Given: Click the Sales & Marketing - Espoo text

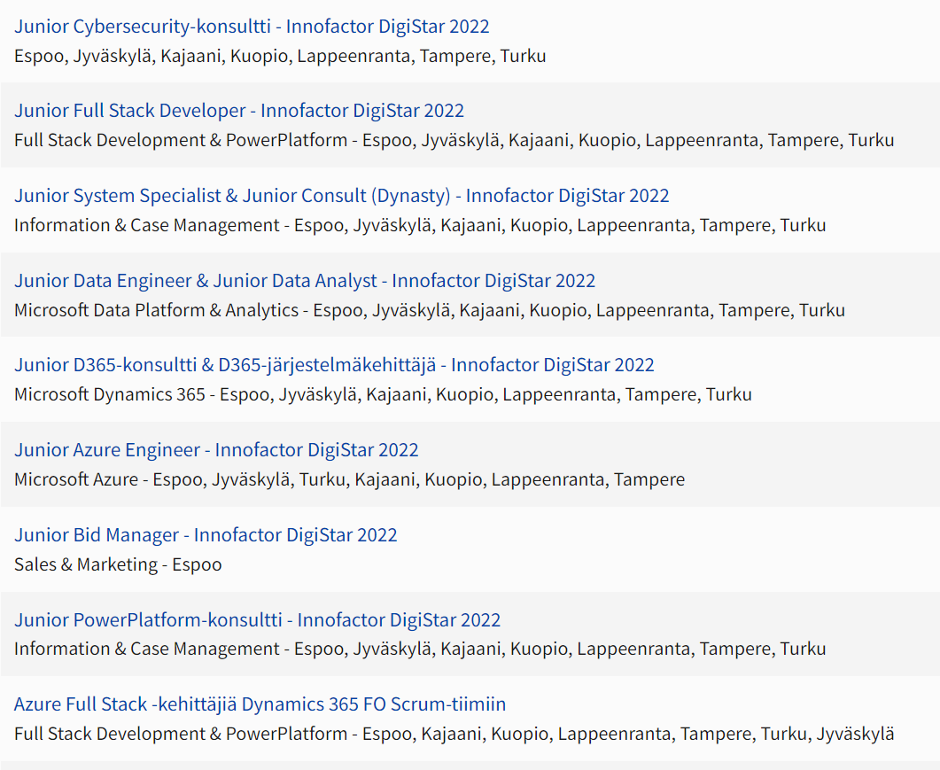Looking at the screenshot, I should [118, 564].
